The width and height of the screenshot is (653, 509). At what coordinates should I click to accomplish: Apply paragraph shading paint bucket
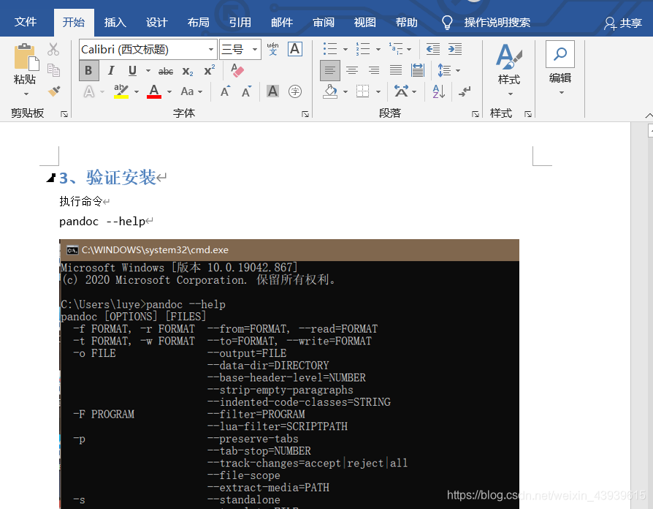[x=330, y=91]
